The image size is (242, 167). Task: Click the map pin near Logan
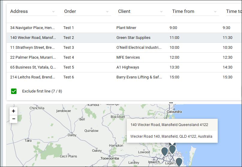point(179,162)
